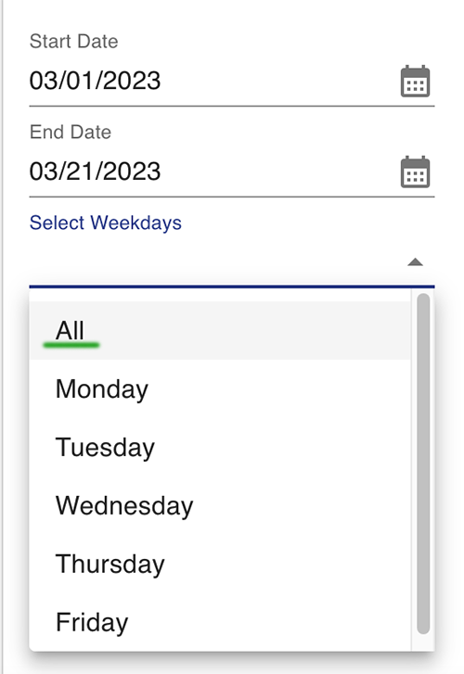Click the End Date label text
Image resolution: width=464 pixels, height=674 pixels.
click(x=71, y=132)
